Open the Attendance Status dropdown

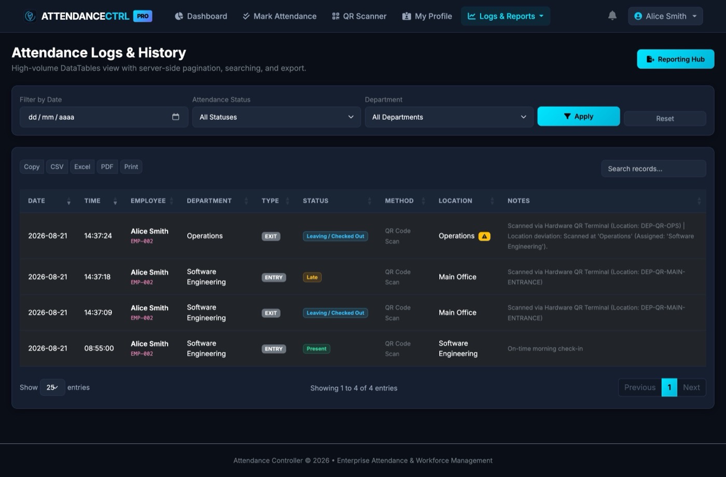(x=276, y=117)
